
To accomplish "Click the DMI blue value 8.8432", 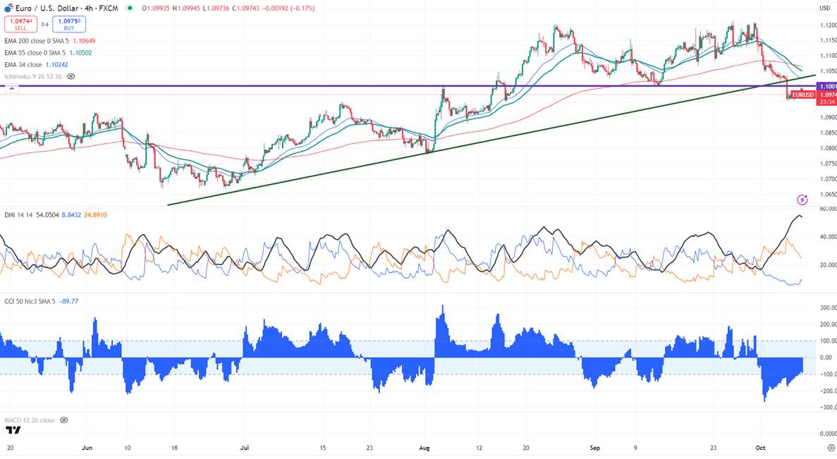I will point(71,215).
